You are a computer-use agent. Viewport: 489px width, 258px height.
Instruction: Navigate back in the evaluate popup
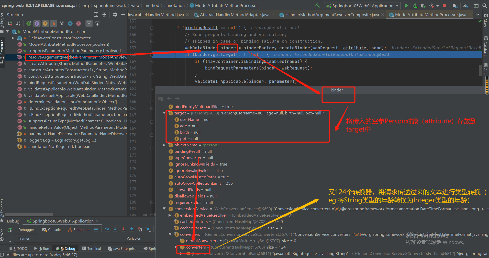(169, 99)
